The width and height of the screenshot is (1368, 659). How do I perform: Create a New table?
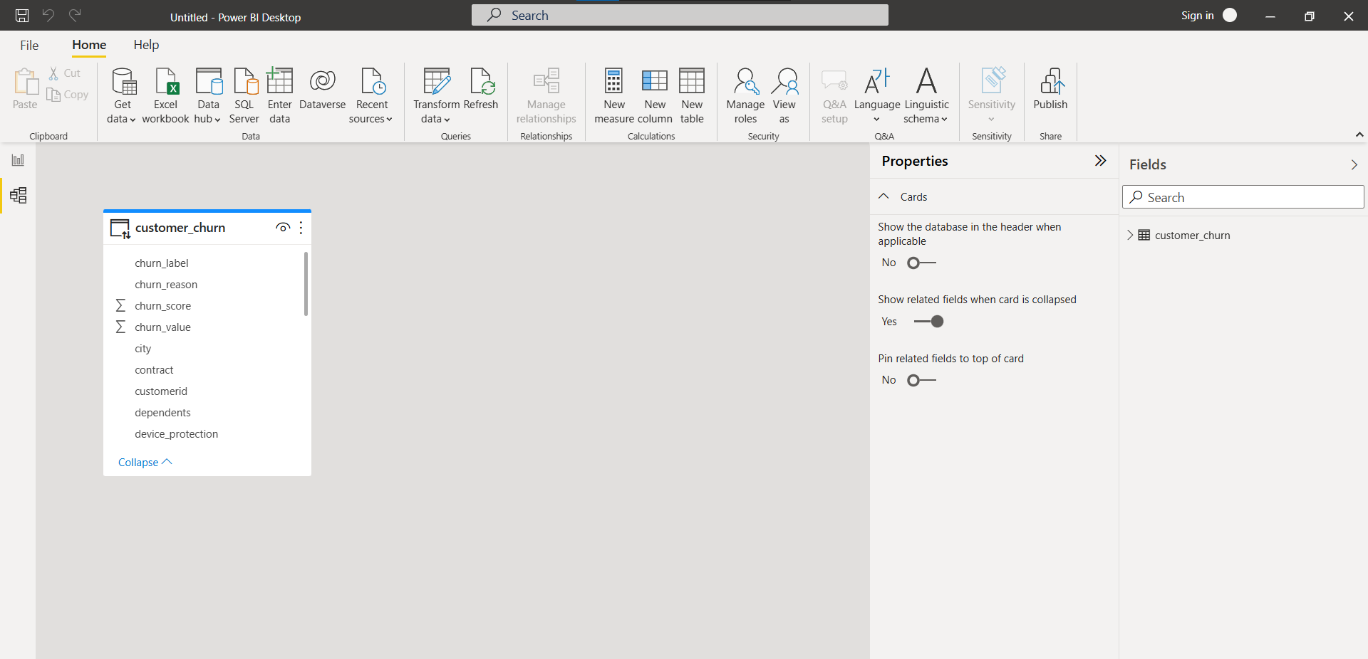pyautogui.click(x=692, y=96)
